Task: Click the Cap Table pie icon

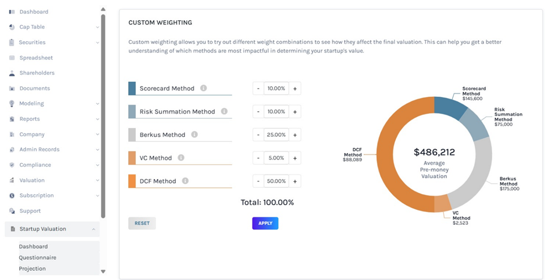Action: [12, 27]
